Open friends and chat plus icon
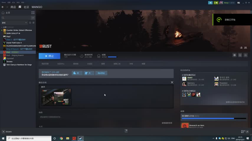252x141 pixels. 247,132
